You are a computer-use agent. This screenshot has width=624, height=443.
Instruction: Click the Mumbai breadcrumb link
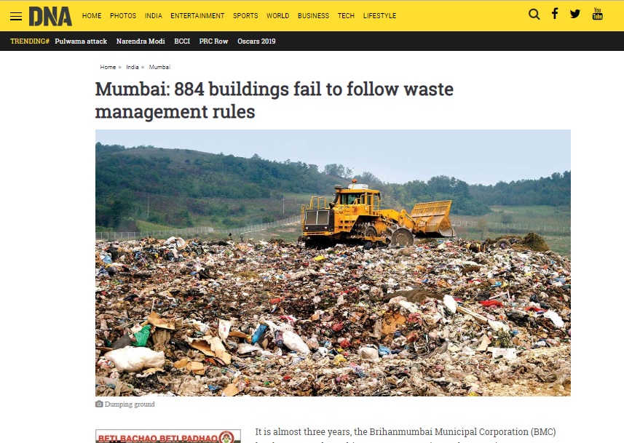tap(159, 67)
